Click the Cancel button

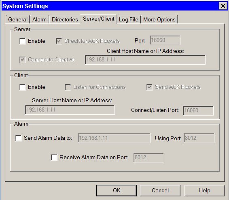pos(160,191)
